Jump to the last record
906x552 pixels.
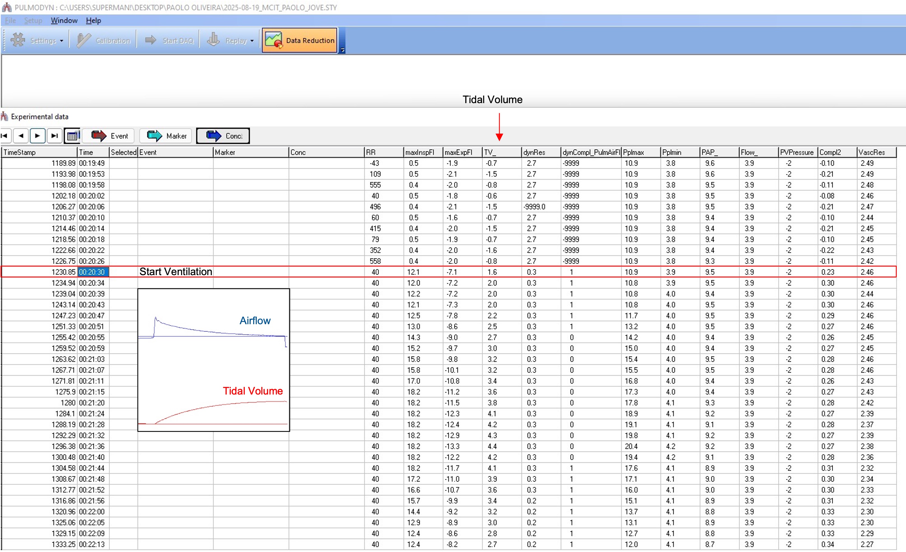click(x=54, y=136)
